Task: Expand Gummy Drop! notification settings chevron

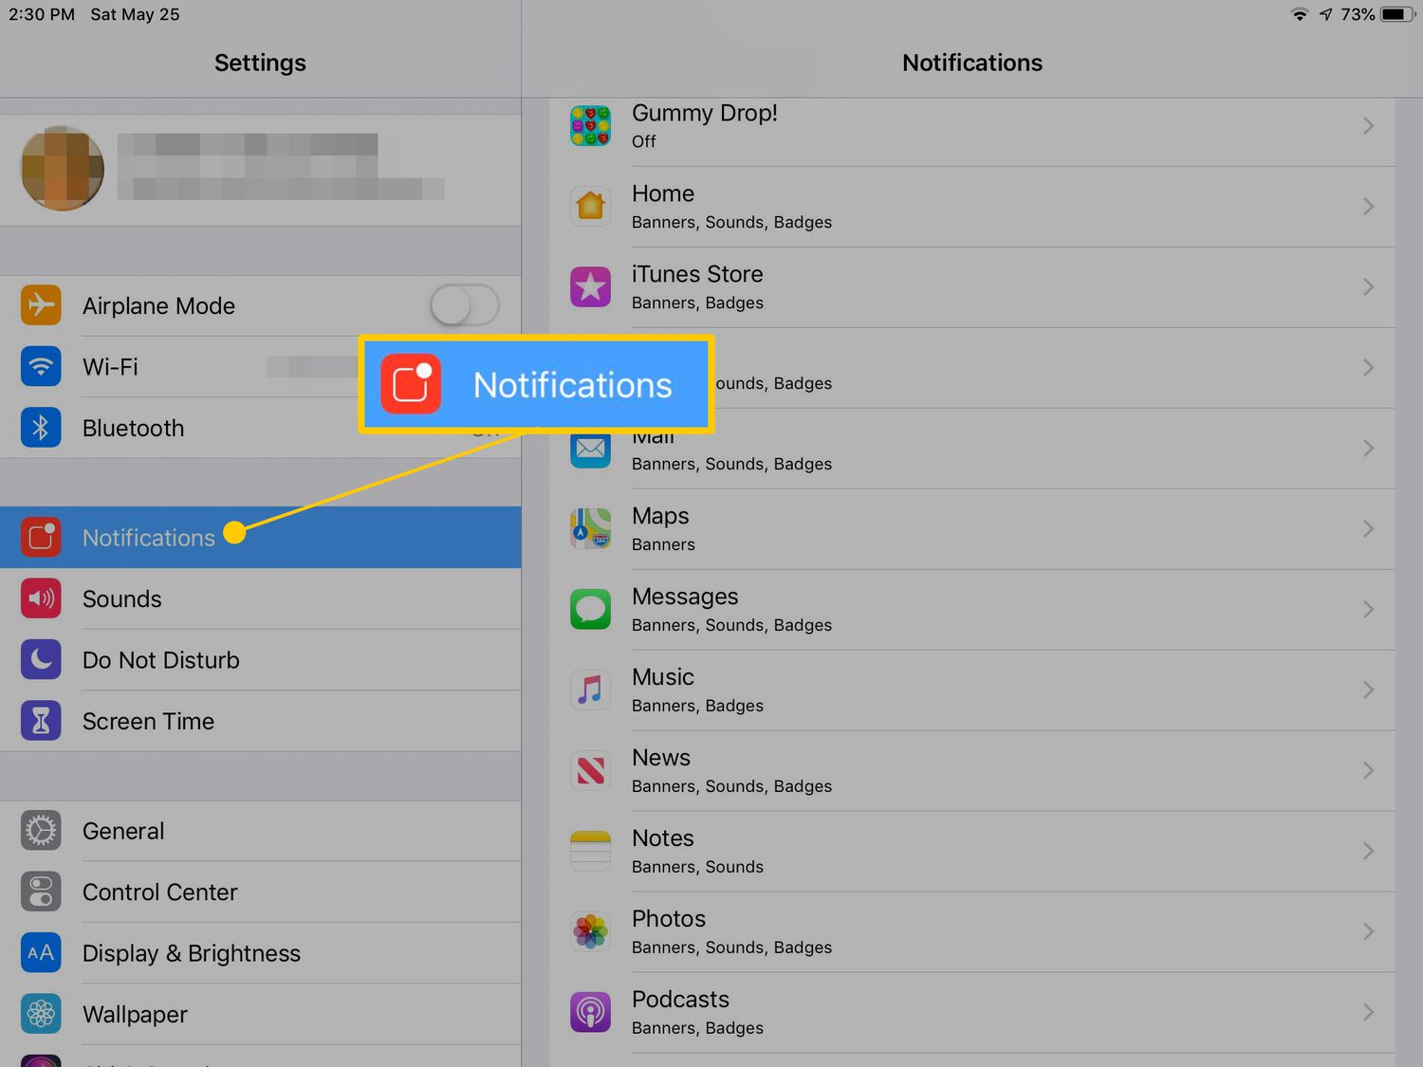Action: [1368, 126]
